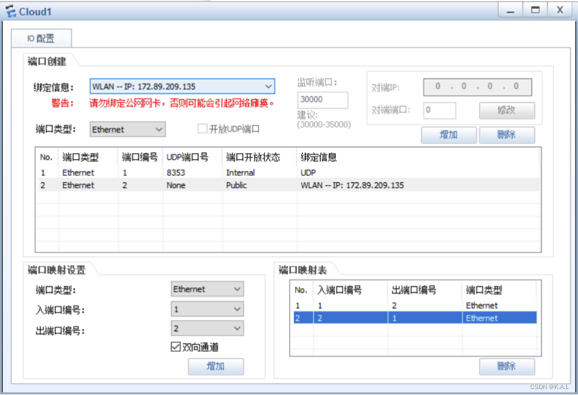The width and height of the screenshot is (578, 395).
Task: Uncheck the 双向通道 checkbox
Action: pos(176,347)
